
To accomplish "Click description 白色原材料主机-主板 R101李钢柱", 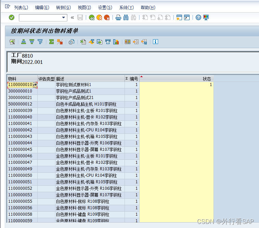I will 87,111.
